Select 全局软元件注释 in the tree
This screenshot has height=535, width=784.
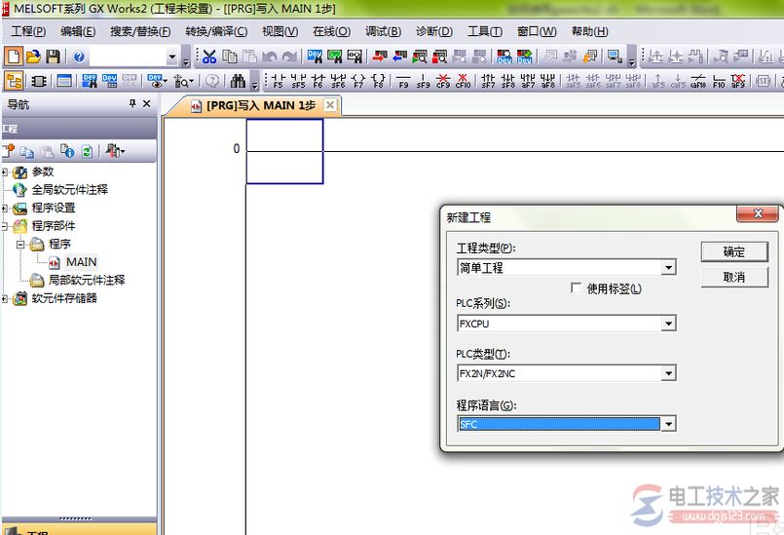pyautogui.click(x=69, y=189)
